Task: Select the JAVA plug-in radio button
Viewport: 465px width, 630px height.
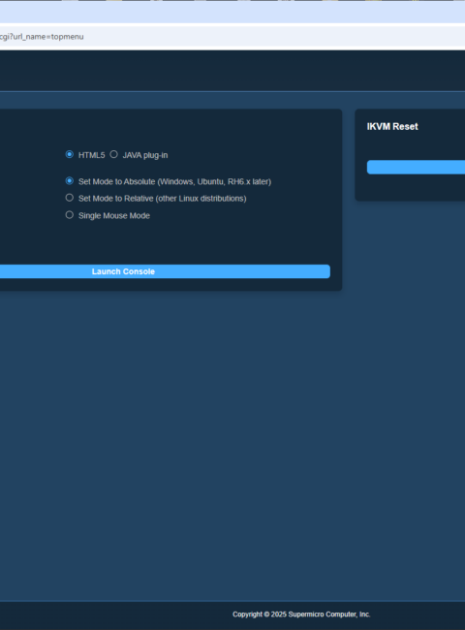Action: click(x=113, y=154)
